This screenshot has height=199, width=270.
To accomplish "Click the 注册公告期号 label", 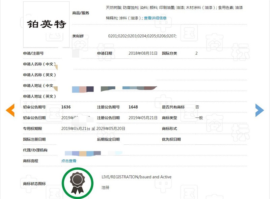I will click(x=108, y=107).
